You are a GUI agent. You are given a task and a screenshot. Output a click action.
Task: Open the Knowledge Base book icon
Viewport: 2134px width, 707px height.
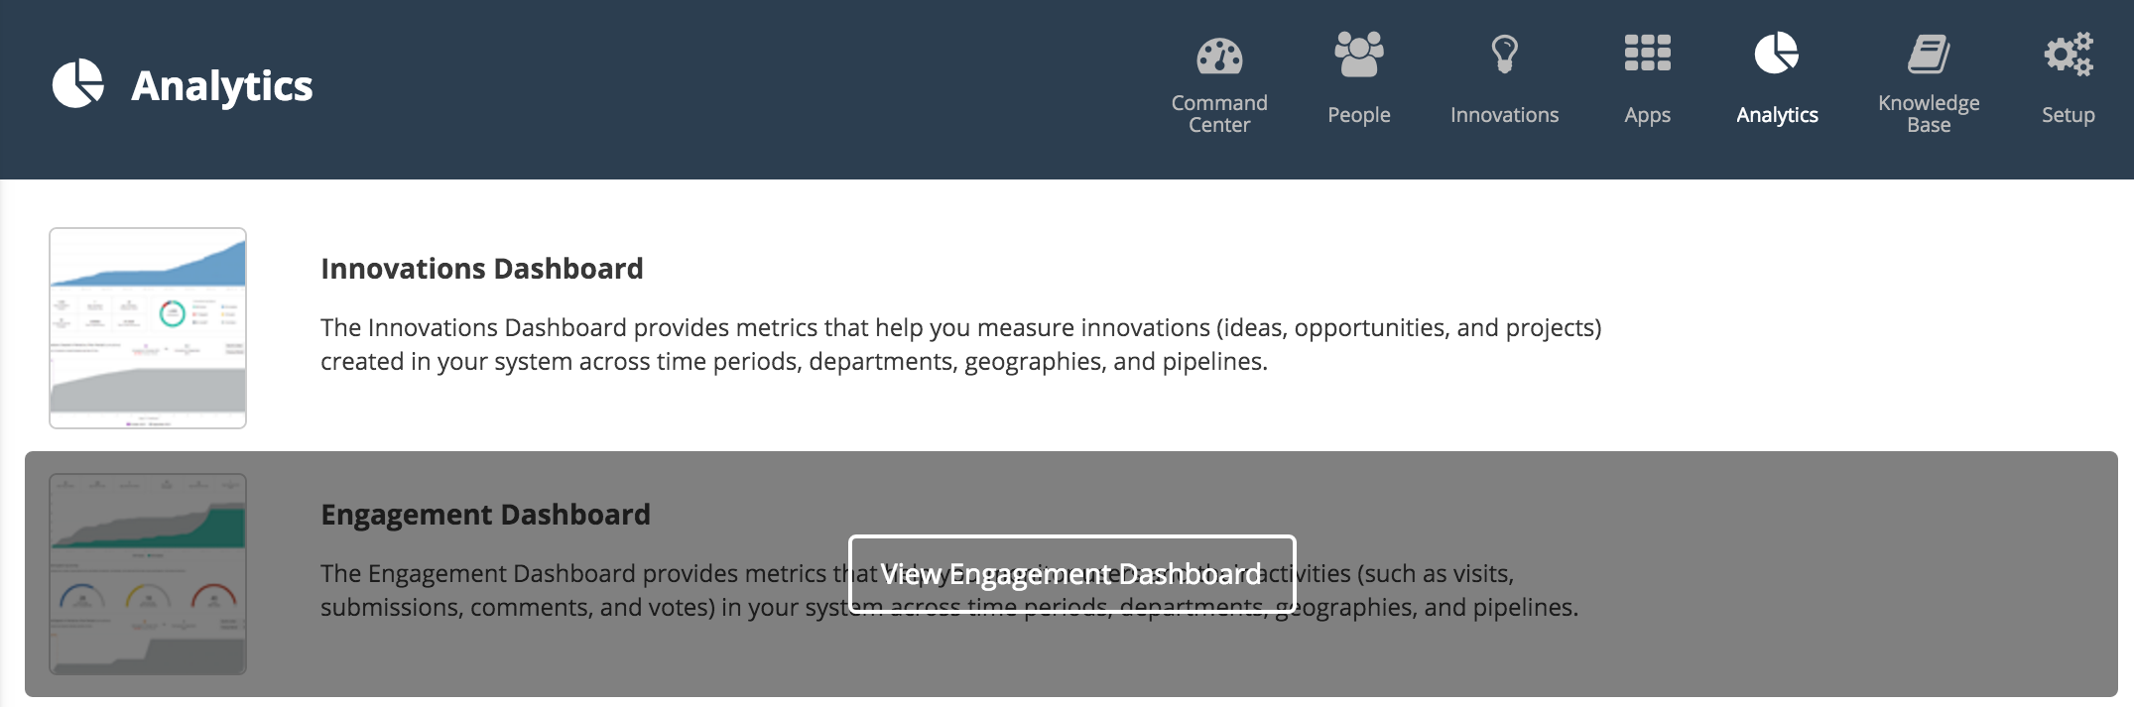coord(1929,54)
